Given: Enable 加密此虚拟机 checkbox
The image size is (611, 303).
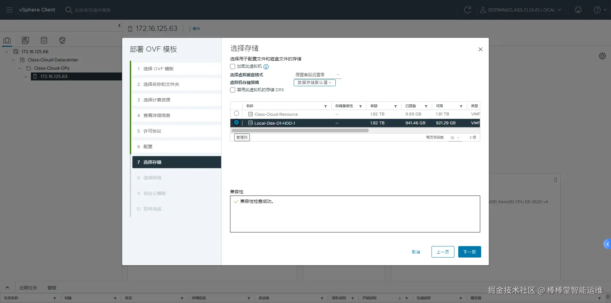Looking at the screenshot, I should coord(233,66).
